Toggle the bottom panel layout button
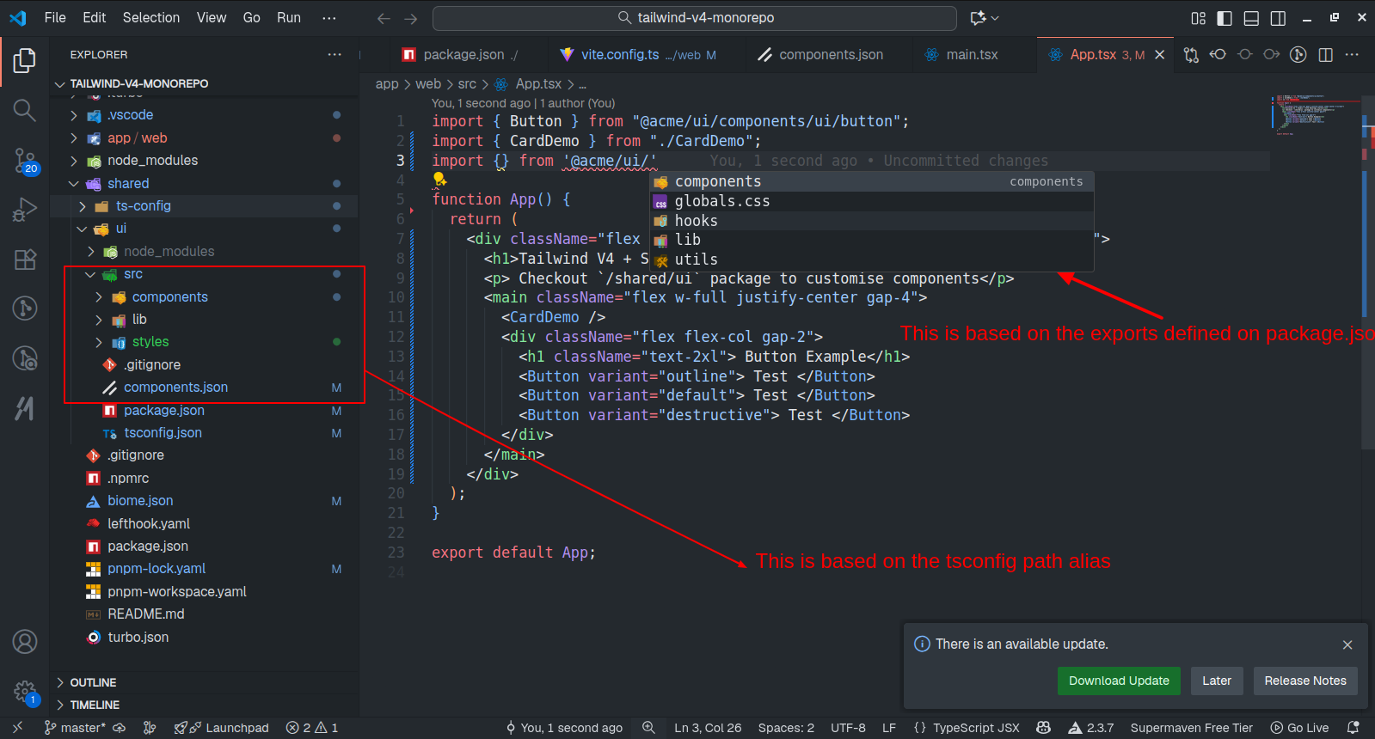The height and width of the screenshot is (739, 1375). (1251, 18)
